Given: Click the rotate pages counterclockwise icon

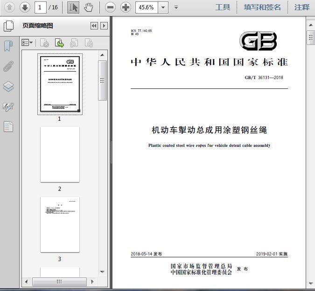Looking at the screenshot, I should pos(74,43).
